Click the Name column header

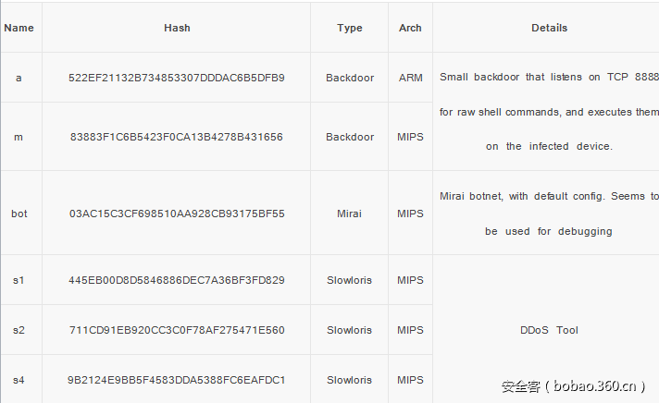(x=19, y=28)
